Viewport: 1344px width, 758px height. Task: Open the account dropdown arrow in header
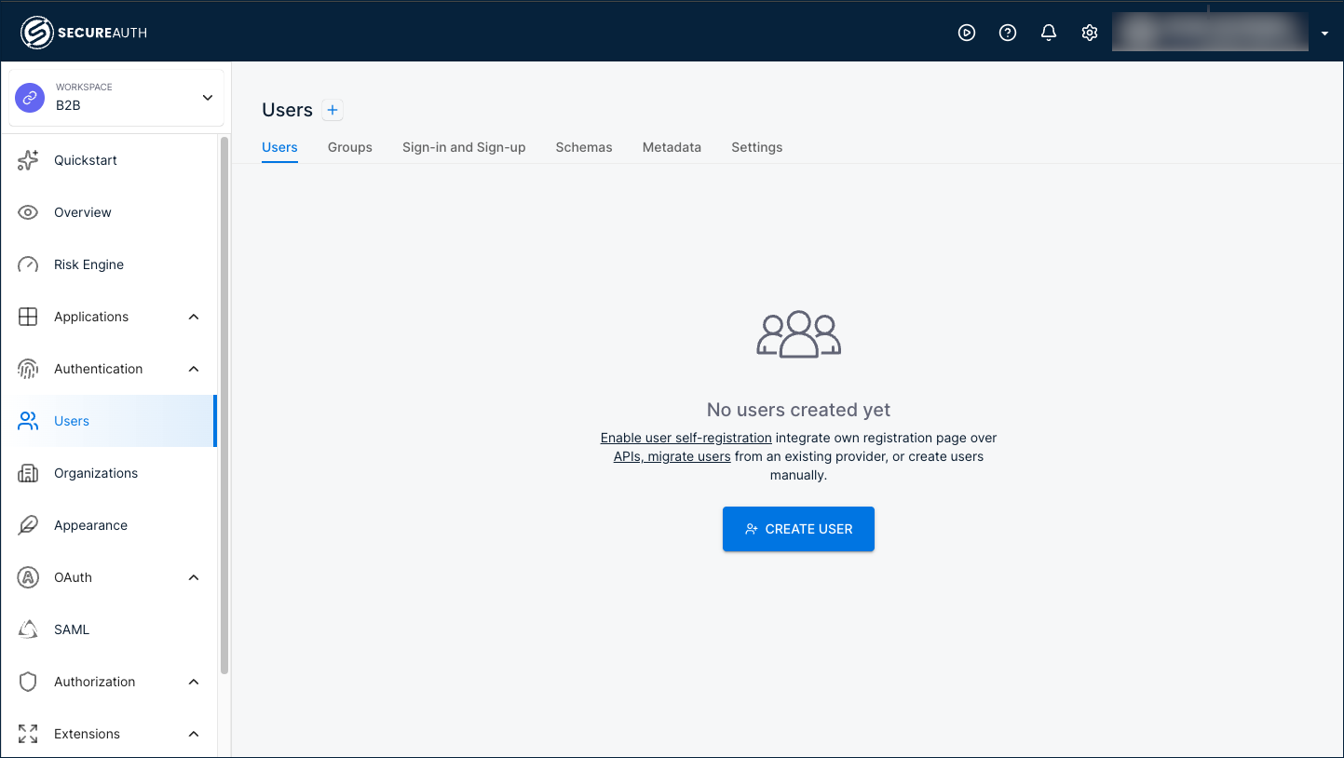click(1324, 34)
